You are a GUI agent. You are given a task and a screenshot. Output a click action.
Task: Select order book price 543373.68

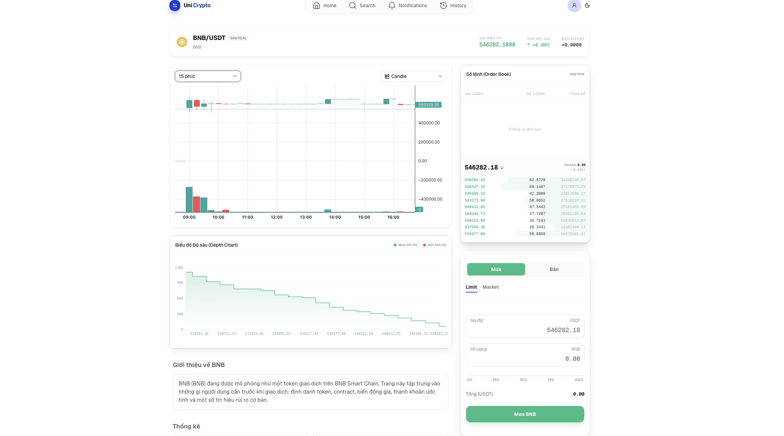[475, 200]
